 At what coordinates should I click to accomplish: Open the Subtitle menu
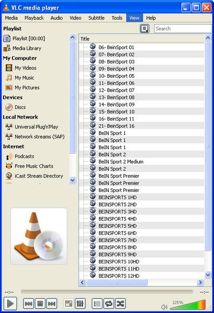[x=96, y=18]
